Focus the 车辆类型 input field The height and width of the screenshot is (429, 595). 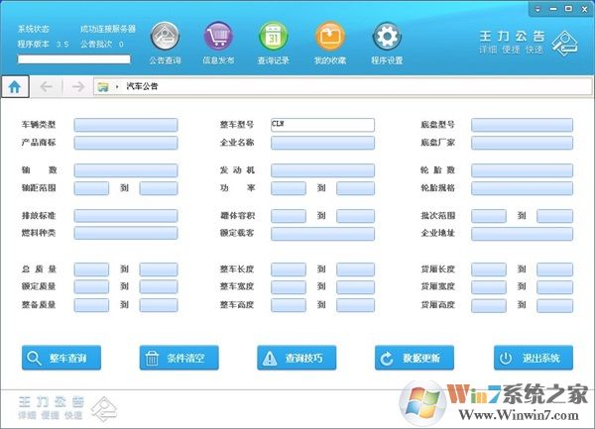point(126,125)
